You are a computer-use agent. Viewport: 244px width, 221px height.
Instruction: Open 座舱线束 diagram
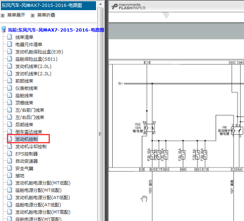tap(24, 96)
